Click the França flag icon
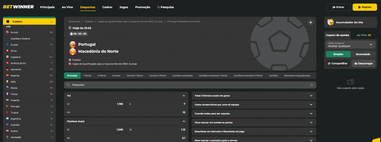381x142 pixels. [x=7, y=94]
